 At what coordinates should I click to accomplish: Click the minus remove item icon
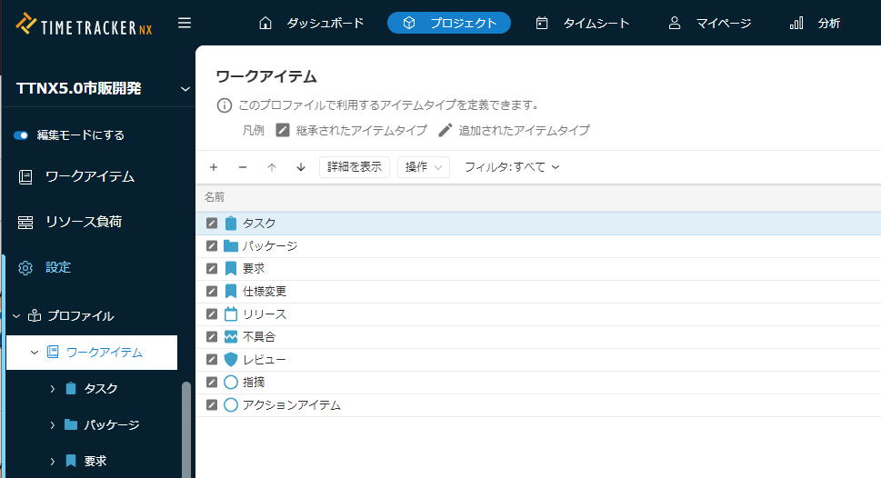point(243,167)
